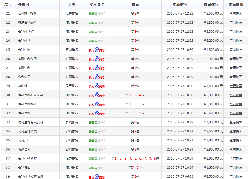
Task: Click ranking 第1、2、3位 in row 31
Action: [135, 104]
